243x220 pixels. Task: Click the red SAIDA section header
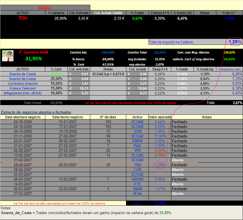click(44, 8)
